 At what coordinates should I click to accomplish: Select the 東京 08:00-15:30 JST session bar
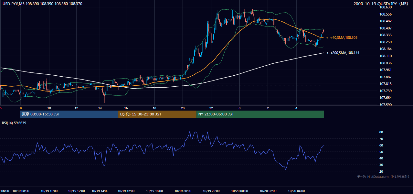point(69,114)
